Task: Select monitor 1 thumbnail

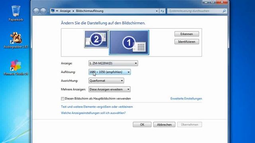Action: 129,43
